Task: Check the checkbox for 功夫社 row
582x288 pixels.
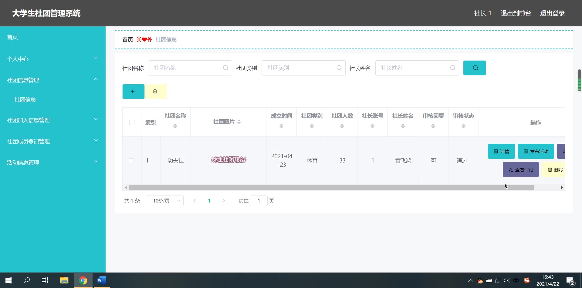Action: 131,161
